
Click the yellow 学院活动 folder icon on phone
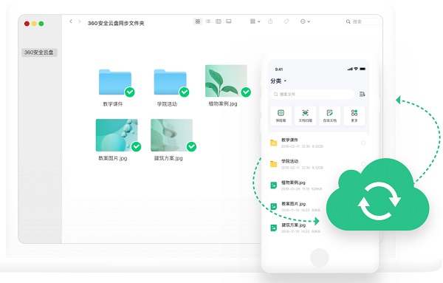click(x=273, y=164)
